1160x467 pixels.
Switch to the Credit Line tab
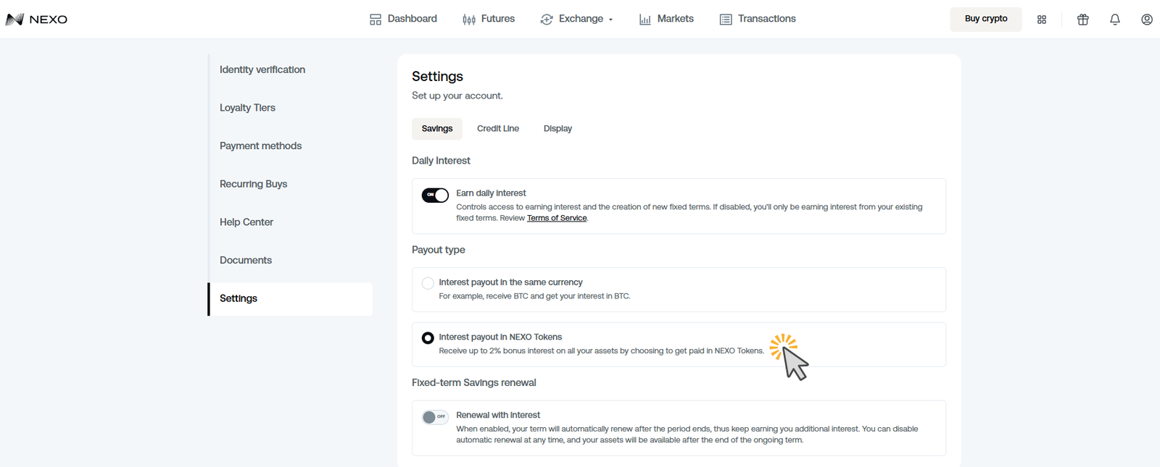pyautogui.click(x=497, y=129)
